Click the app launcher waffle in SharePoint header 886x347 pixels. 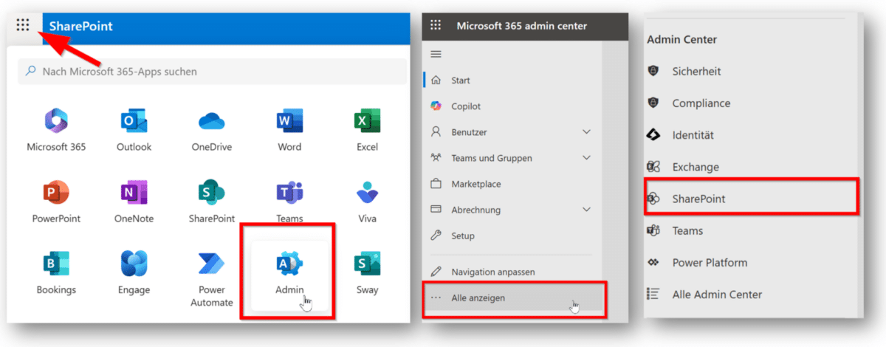[23, 26]
